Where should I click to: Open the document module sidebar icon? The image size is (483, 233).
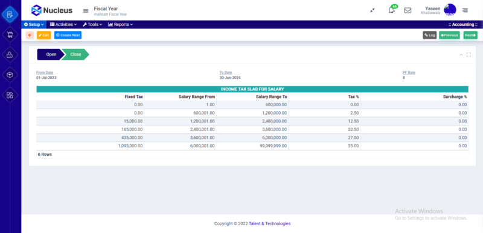10,14
